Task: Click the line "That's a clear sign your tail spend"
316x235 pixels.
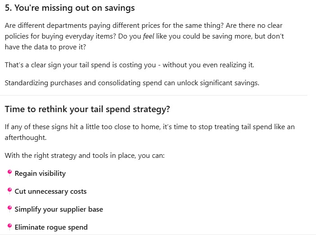Action: (129, 65)
